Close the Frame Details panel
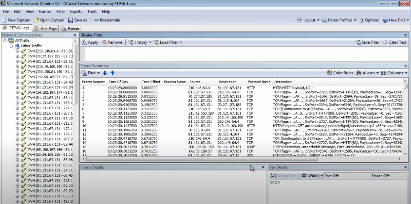Screen dimensions: 411x204 tap(263, 167)
